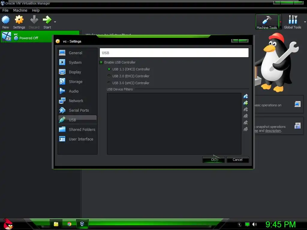Click the remove selected USB filter icon
Screen dimensions: 307x230
click(246, 116)
